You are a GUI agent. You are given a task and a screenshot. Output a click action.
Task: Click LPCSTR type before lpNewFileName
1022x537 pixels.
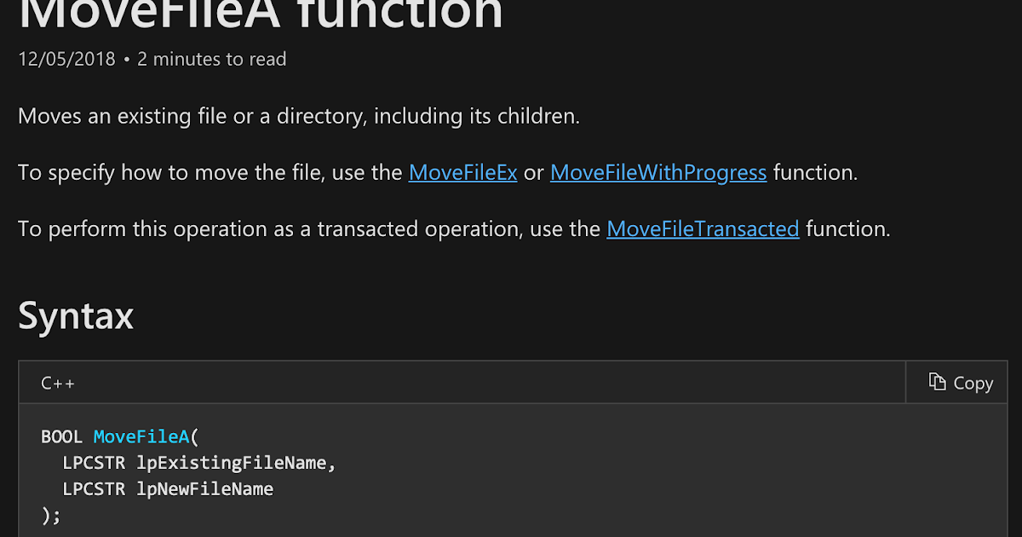[95, 489]
